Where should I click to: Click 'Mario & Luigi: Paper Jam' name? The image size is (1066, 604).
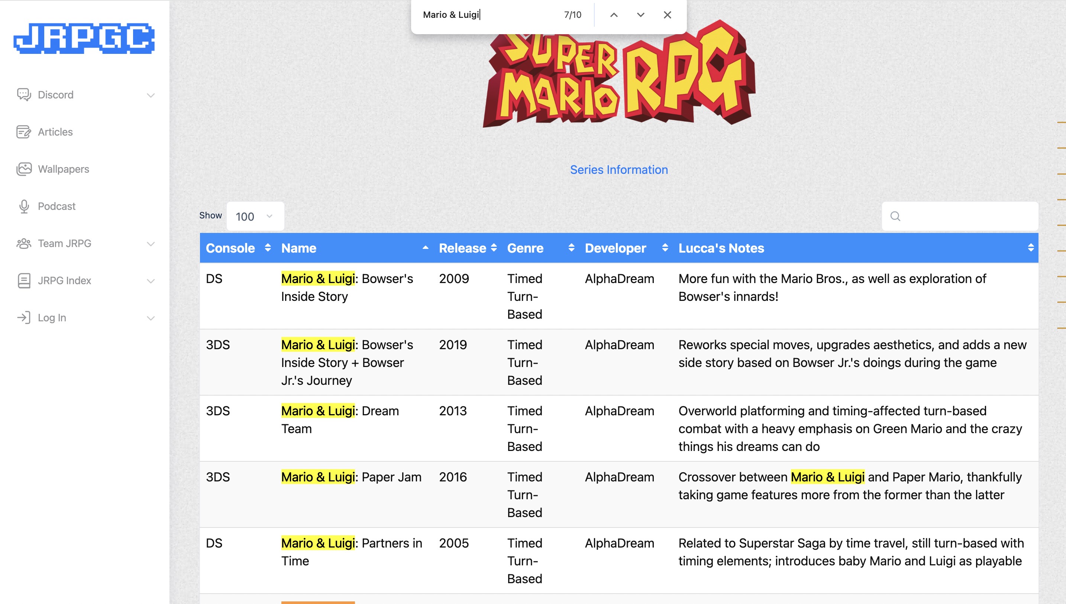pos(351,477)
